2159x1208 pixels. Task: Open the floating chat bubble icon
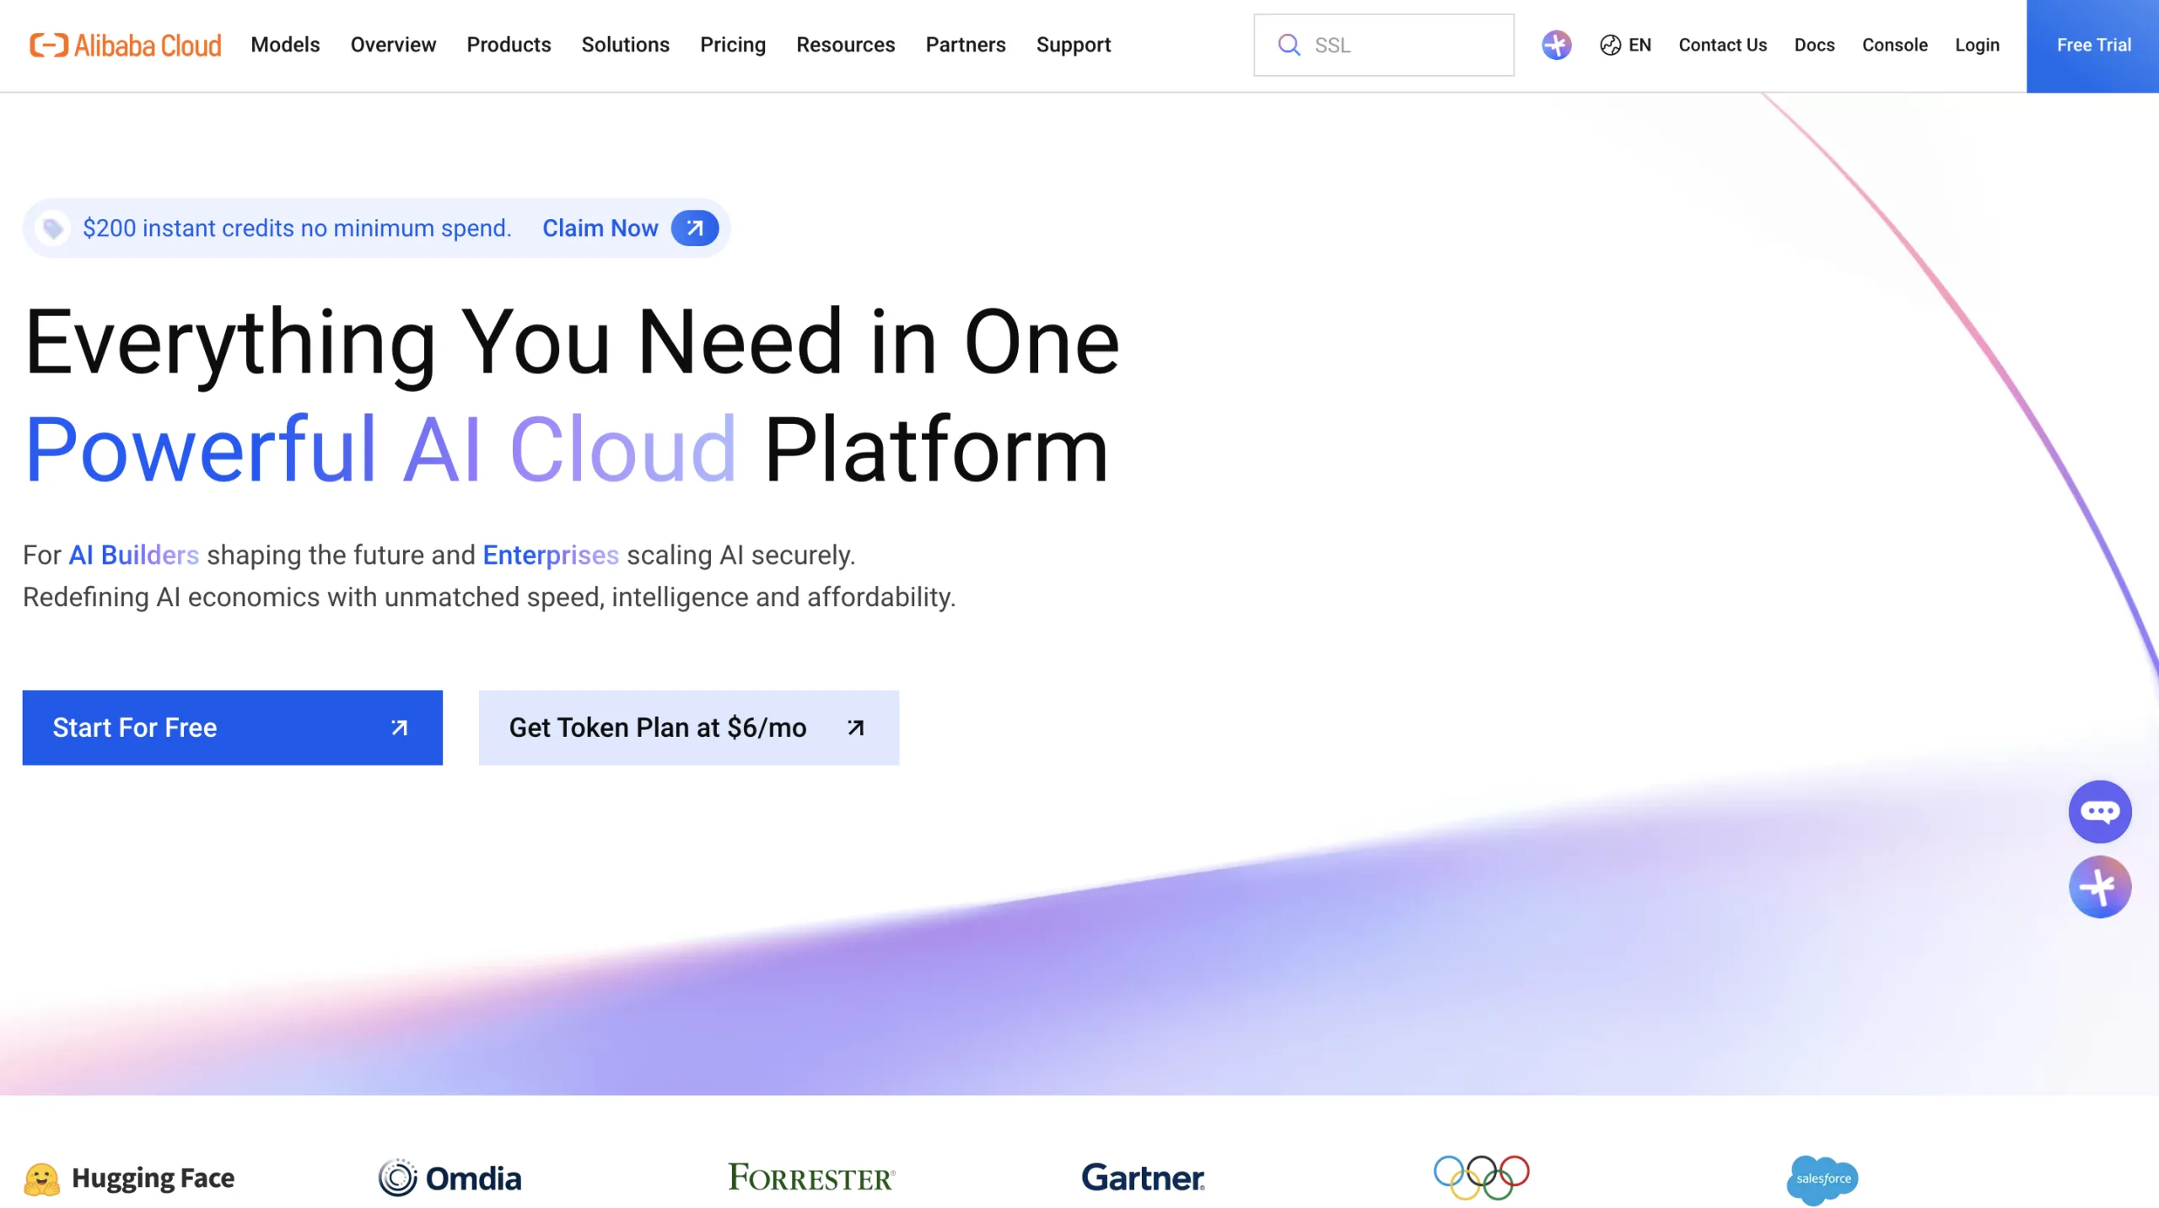pyautogui.click(x=2099, y=811)
